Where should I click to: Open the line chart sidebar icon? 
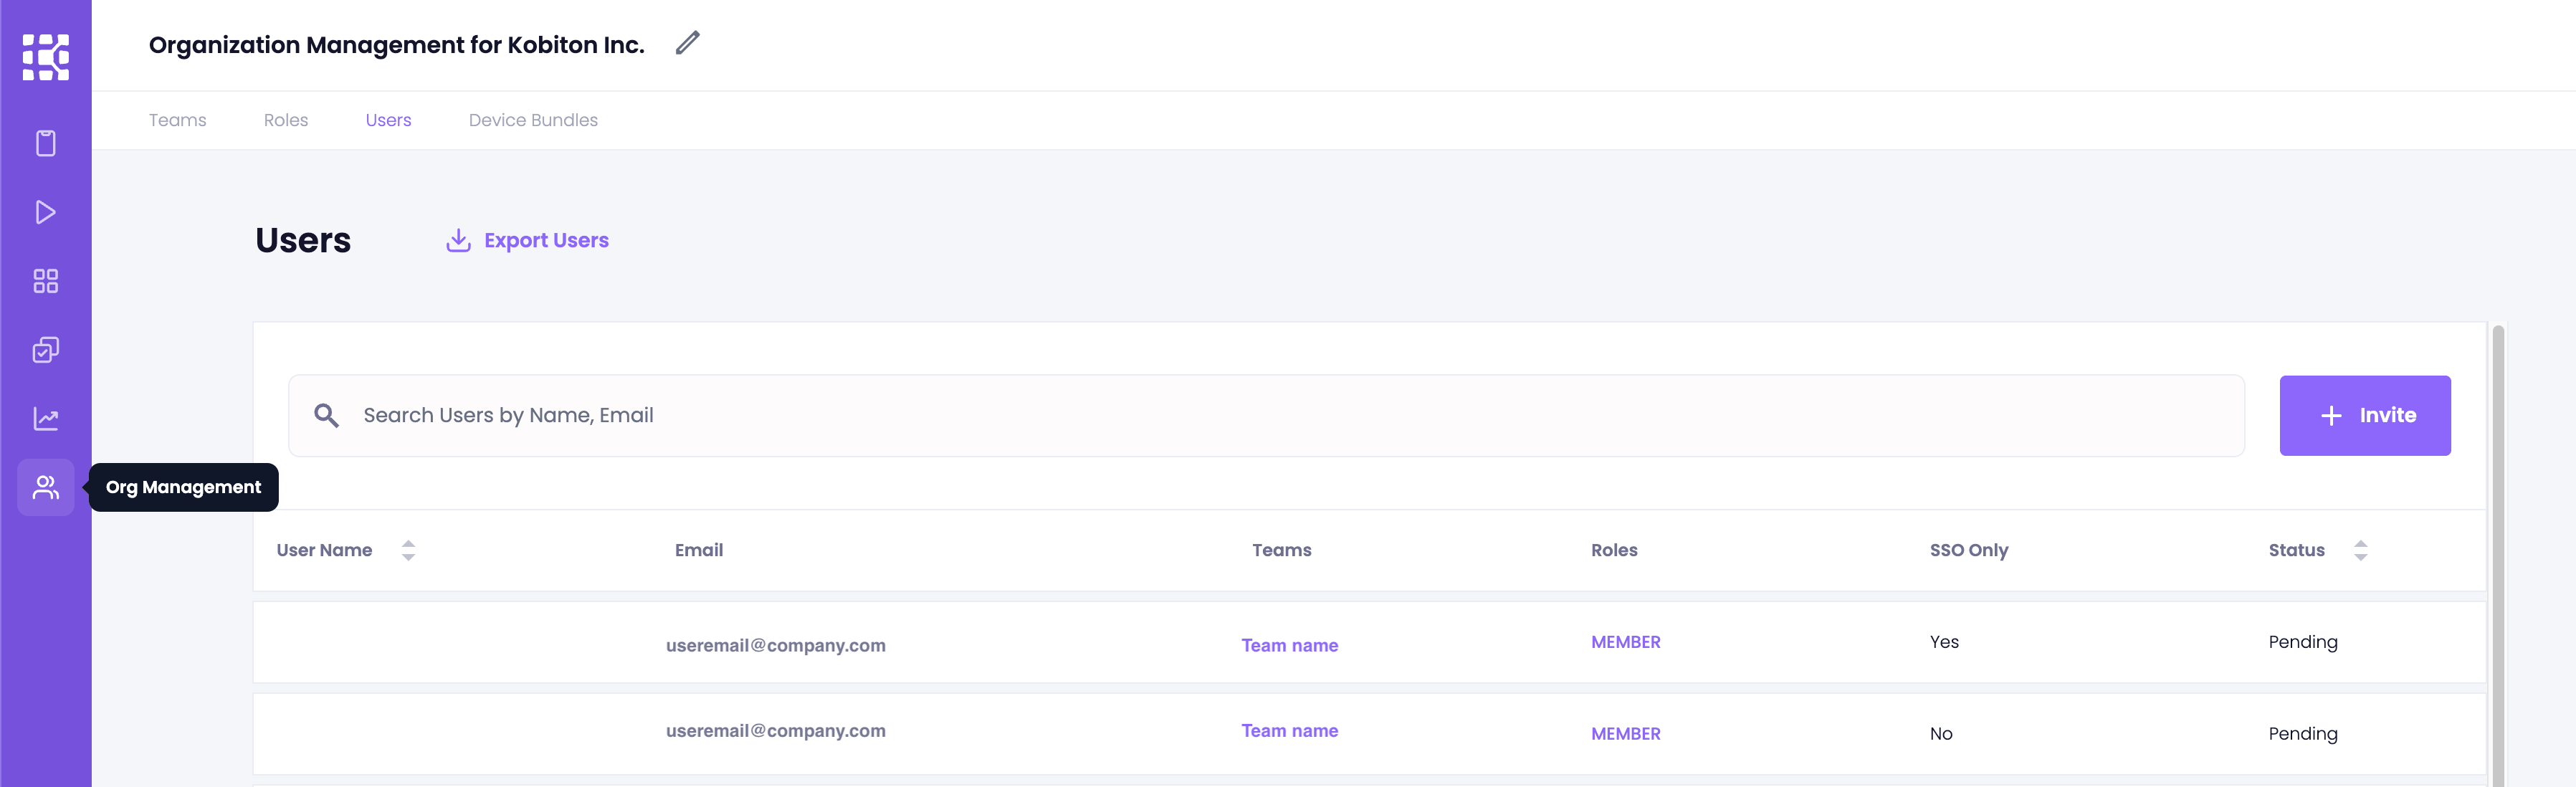46,419
